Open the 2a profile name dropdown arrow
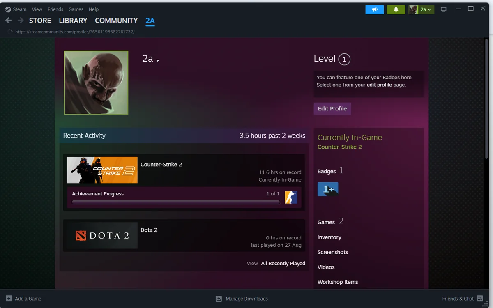The width and height of the screenshot is (493, 308). coord(158,60)
